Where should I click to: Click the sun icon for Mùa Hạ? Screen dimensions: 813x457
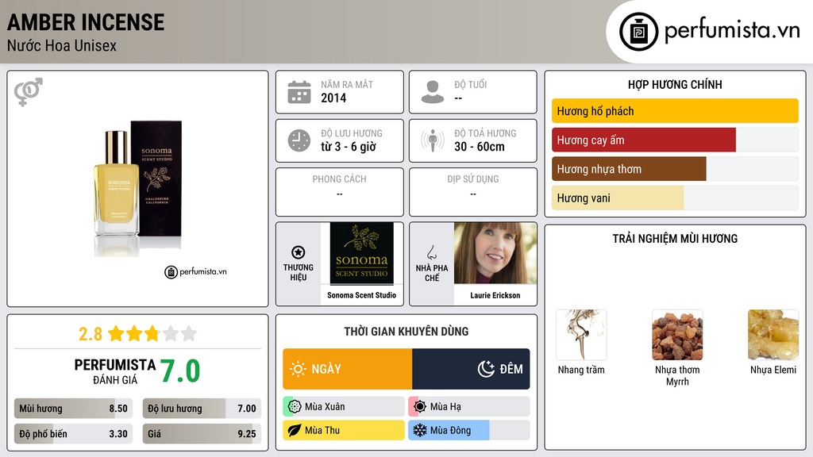pyautogui.click(x=420, y=407)
